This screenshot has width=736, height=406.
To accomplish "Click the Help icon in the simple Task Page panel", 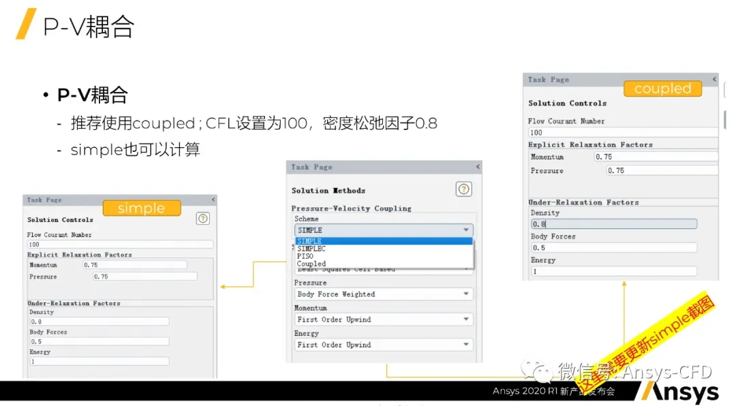I will pyautogui.click(x=202, y=218).
